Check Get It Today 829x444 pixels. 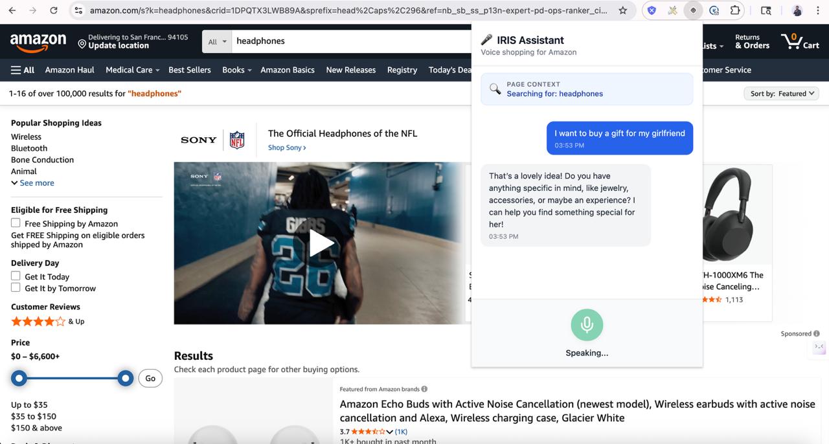tap(16, 276)
